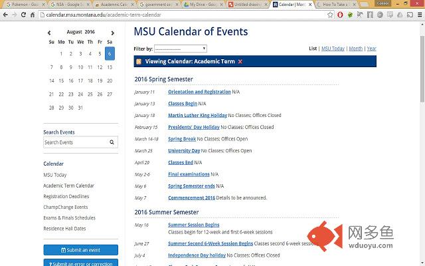Image resolution: width=425 pixels, height=266 pixels.
Task: Go to next month in mini calendar
Action: (112, 33)
